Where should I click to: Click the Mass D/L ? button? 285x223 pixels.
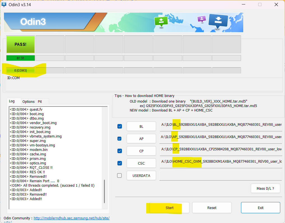click(265, 189)
